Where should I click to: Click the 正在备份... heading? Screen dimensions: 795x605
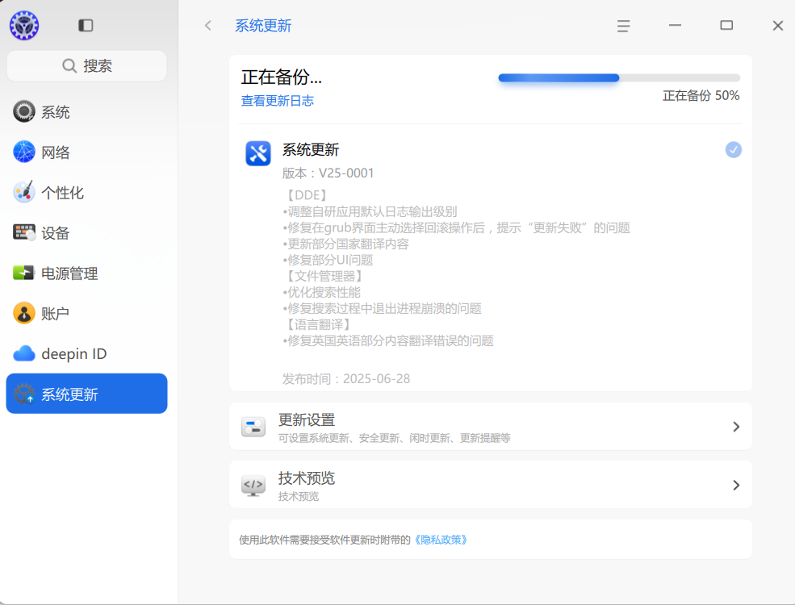pyautogui.click(x=282, y=77)
